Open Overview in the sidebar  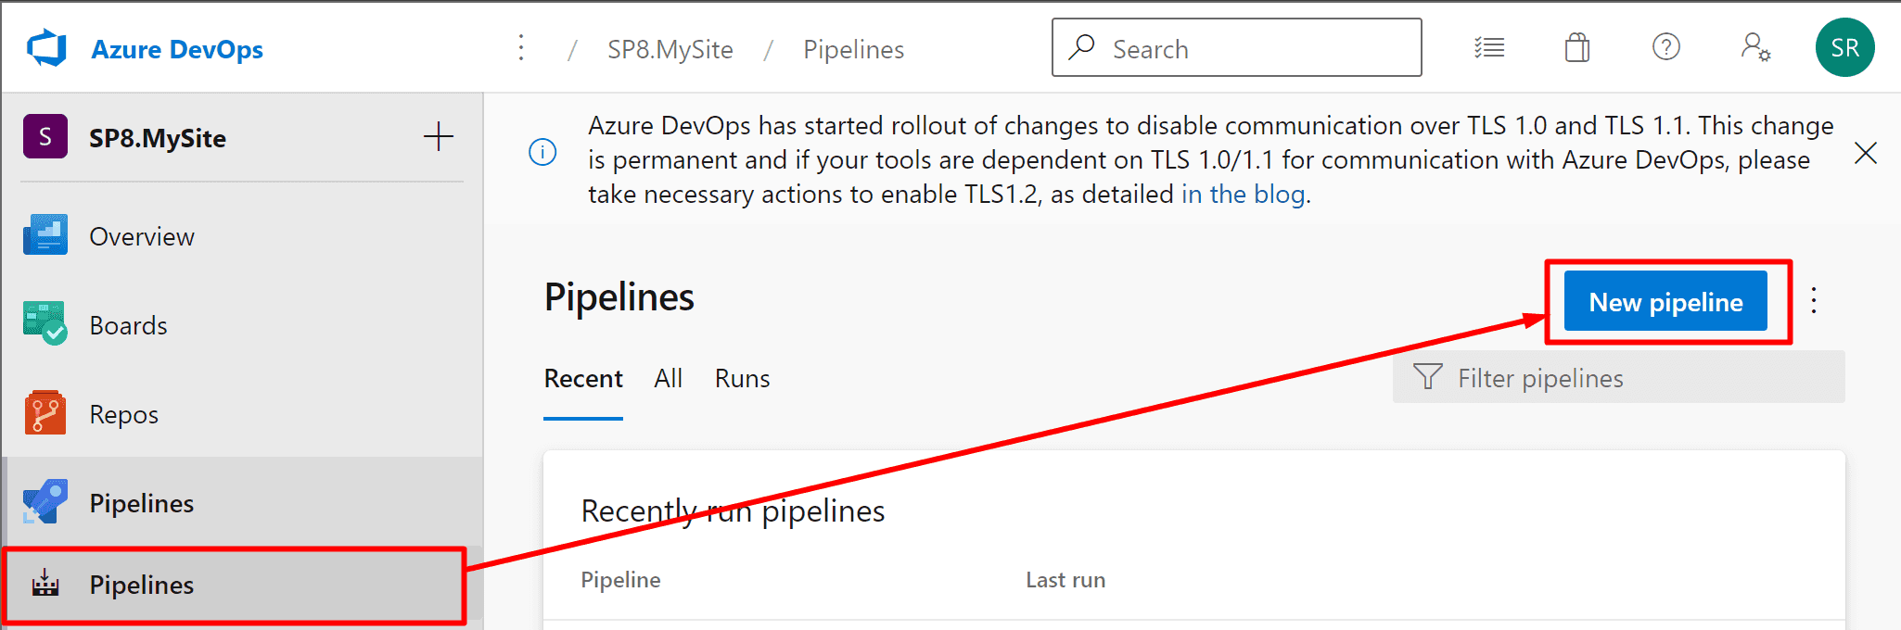[x=242, y=236]
